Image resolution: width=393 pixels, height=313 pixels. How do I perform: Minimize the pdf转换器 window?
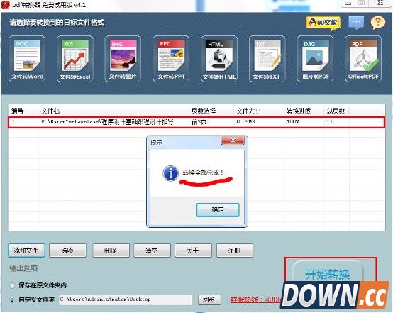tap(348, 4)
